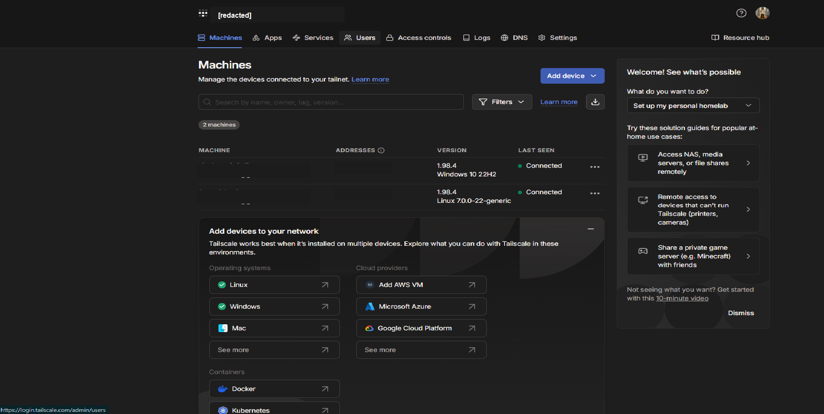Click the Version column header
The width and height of the screenshot is (824, 414).
point(452,150)
